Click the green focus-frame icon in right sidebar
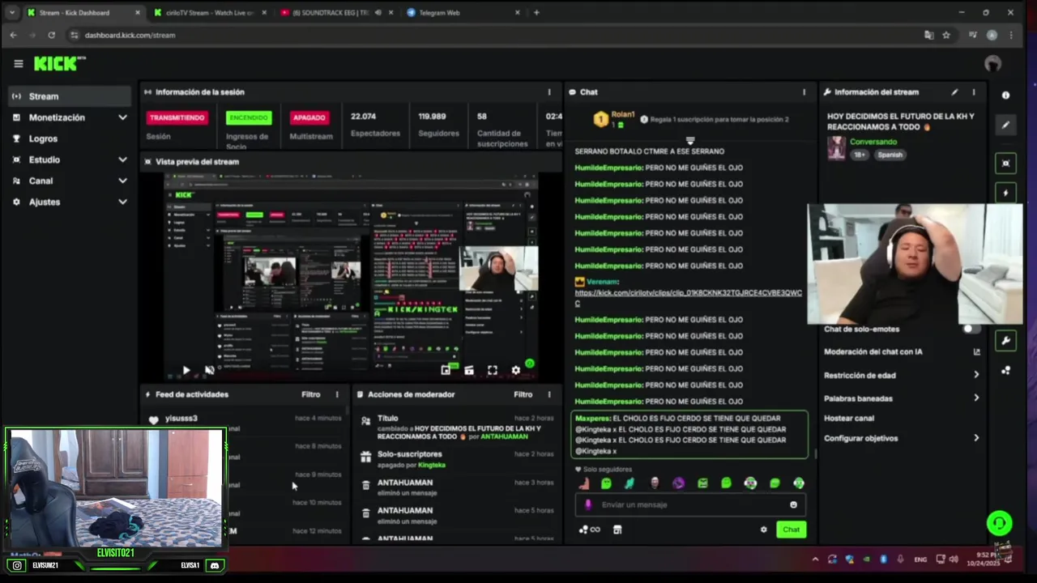 tap(1005, 163)
